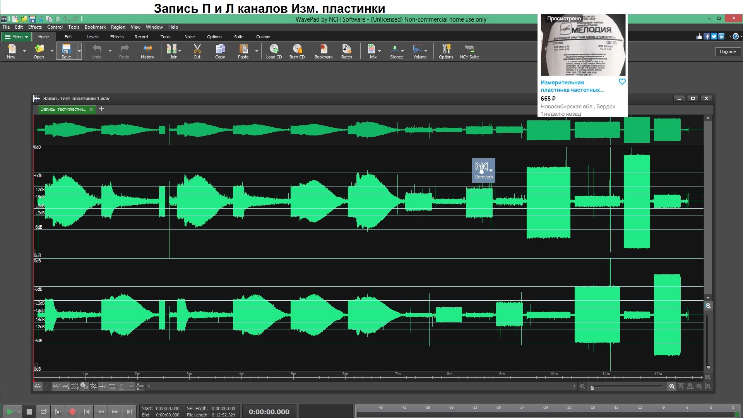Click the Upgrade button
743x418 pixels.
click(728, 51)
